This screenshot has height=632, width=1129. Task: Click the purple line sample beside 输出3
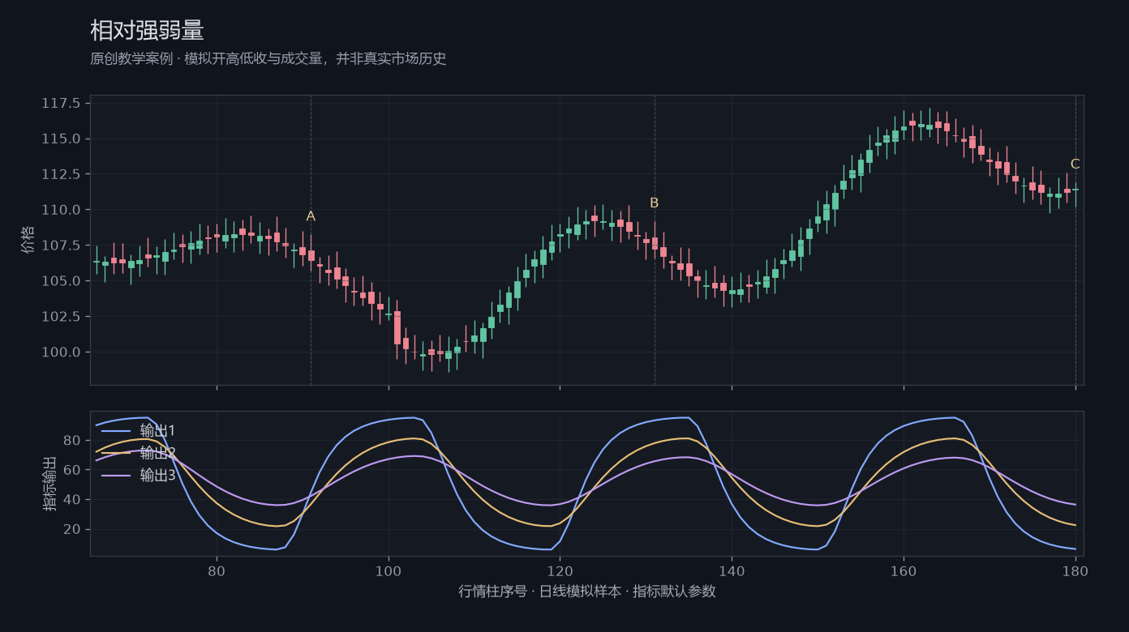(x=115, y=476)
